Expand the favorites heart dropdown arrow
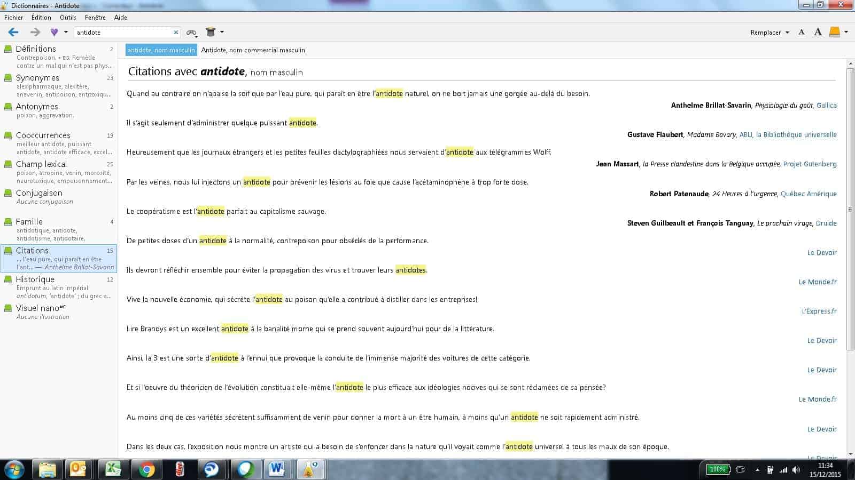Viewport: 855px width, 480px height. 66,33
